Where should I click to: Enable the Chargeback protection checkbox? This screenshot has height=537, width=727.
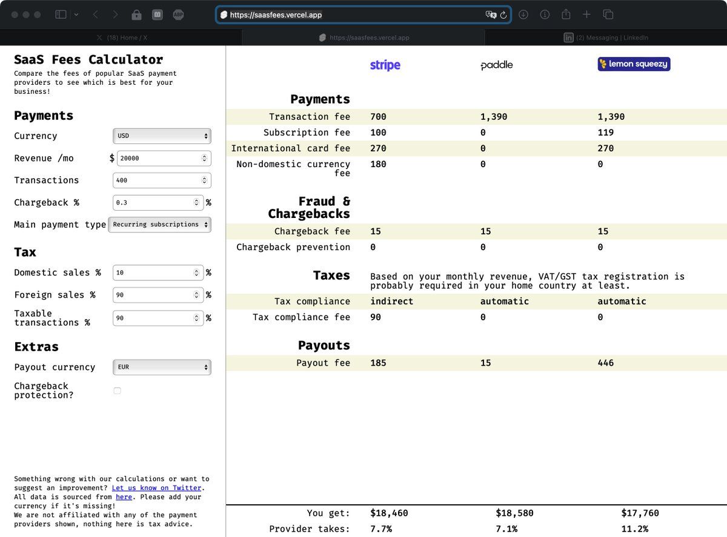(117, 391)
